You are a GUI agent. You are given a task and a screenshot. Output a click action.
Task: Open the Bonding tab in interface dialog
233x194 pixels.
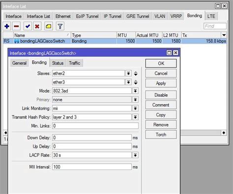click(39, 62)
